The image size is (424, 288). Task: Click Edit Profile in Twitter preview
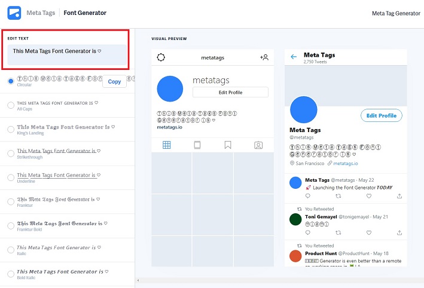(x=382, y=116)
